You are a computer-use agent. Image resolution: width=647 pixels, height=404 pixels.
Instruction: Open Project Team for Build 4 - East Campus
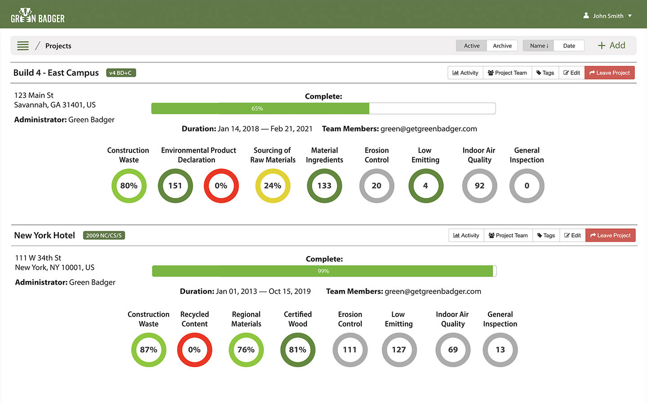[x=507, y=73]
